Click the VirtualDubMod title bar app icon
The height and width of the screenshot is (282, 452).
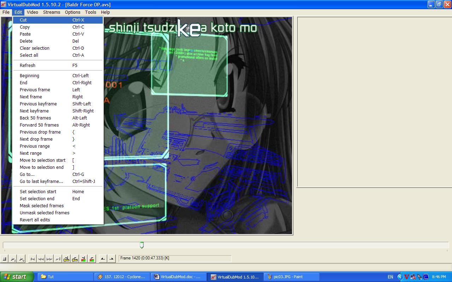click(4, 4)
